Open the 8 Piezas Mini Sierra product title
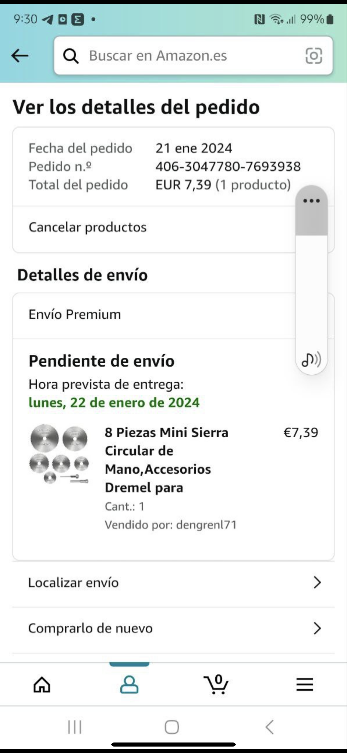 [167, 460]
